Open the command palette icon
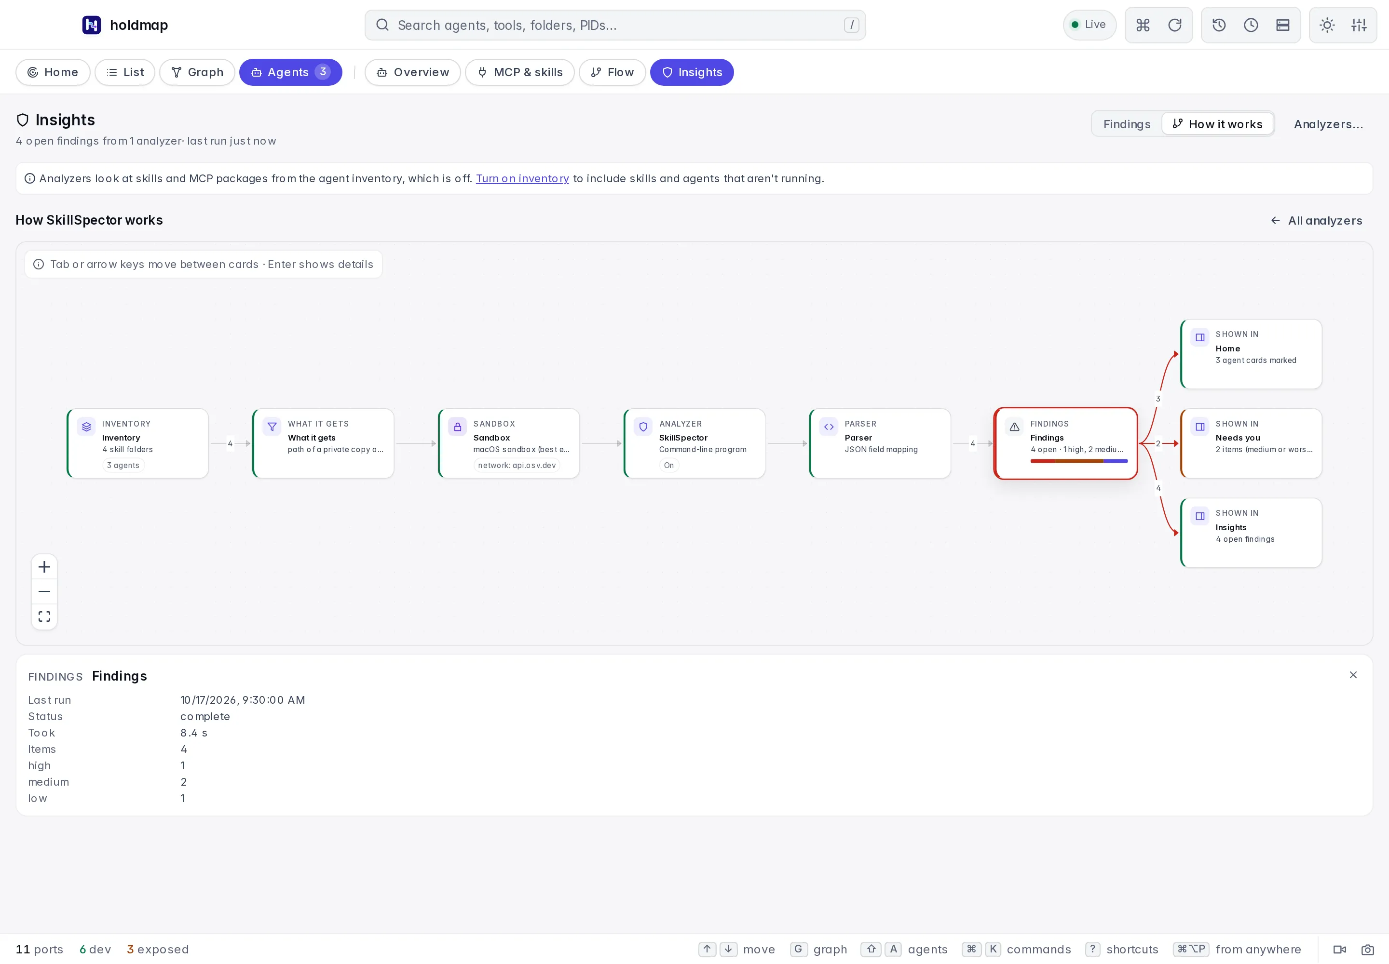The width and height of the screenshot is (1389, 964). pos(1143,25)
